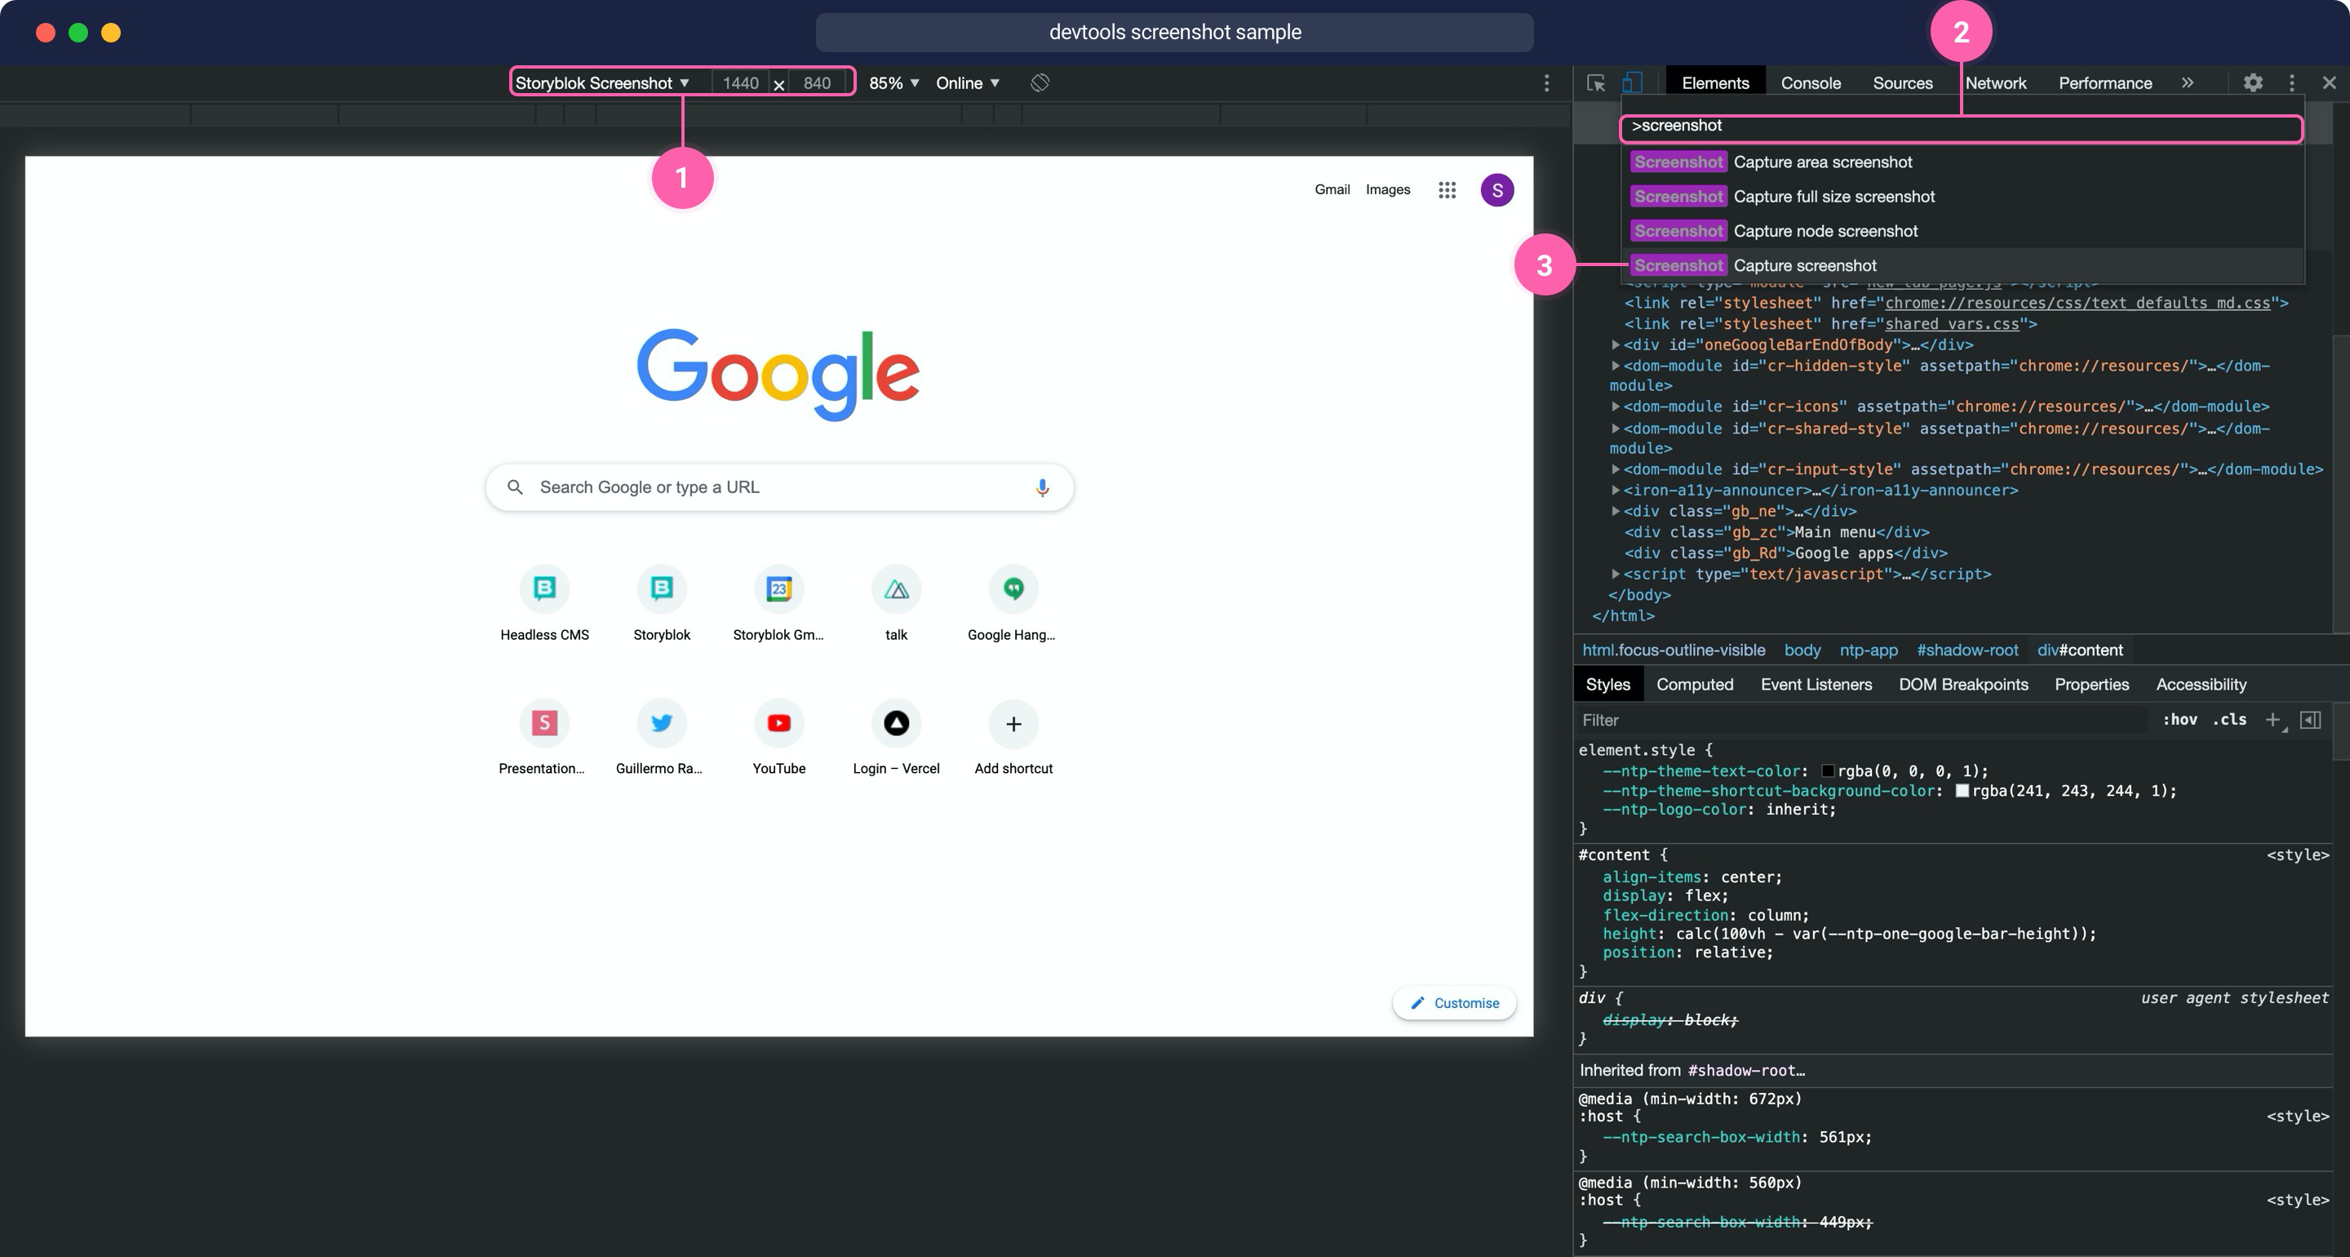Screen dimensions: 2350x1257
Task: Toggle the device toolbar icon
Action: click(1632, 83)
